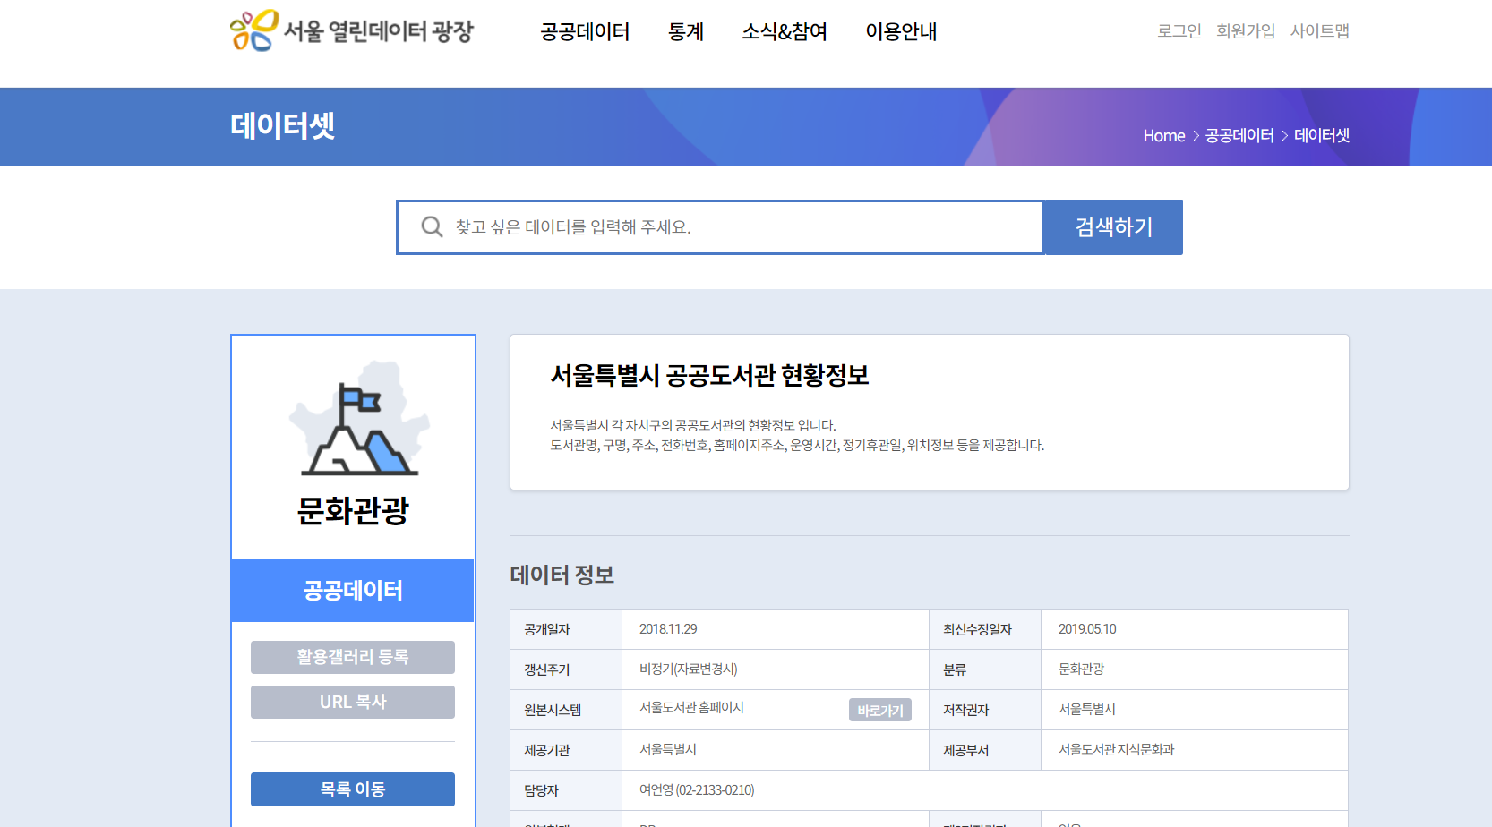Click the 공개일자 value 2018.11.29
Screen dimensions: 1492x827
(668, 629)
